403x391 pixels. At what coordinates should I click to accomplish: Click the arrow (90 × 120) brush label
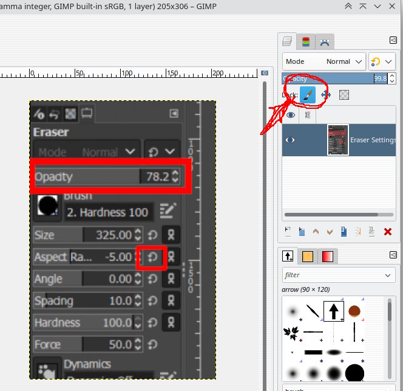point(306,289)
